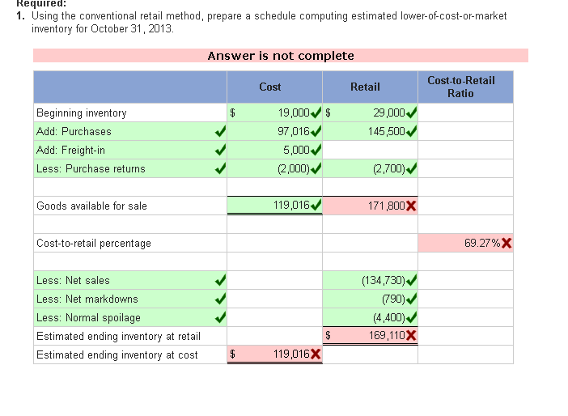
Task: Click the red X next to 69.27%
Action: point(507,243)
